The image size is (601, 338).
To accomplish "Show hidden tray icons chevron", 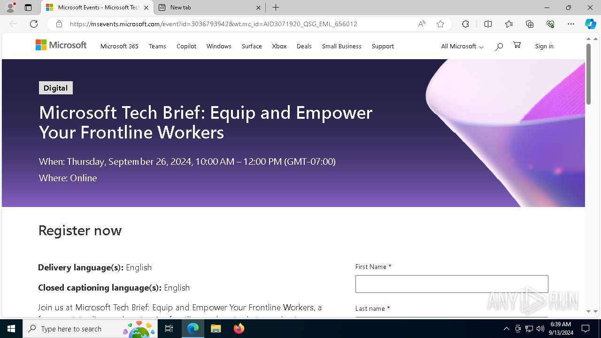I will pos(507,329).
